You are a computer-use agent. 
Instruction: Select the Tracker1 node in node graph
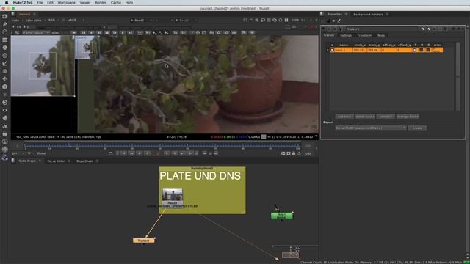tap(144, 241)
